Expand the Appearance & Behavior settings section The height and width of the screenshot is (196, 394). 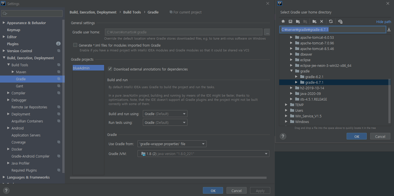click(x=4, y=23)
